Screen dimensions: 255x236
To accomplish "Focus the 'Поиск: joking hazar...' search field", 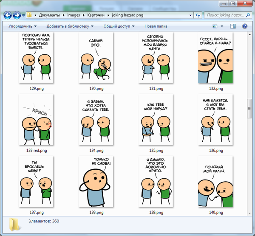I will tap(225, 15).
